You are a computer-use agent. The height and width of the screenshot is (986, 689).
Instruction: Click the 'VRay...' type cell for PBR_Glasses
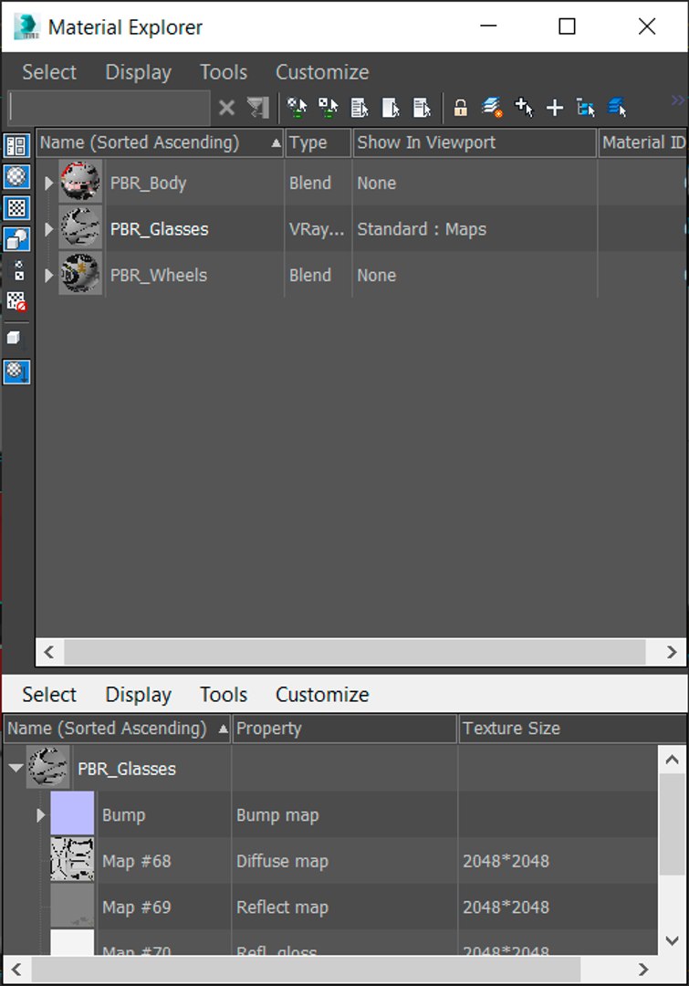(x=317, y=229)
